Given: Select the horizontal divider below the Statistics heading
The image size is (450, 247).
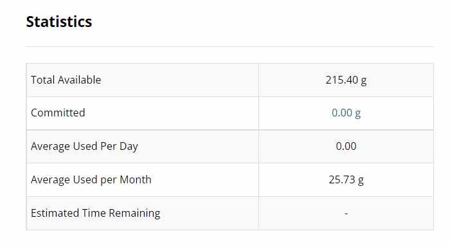Looking at the screenshot, I should (x=230, y=46).
